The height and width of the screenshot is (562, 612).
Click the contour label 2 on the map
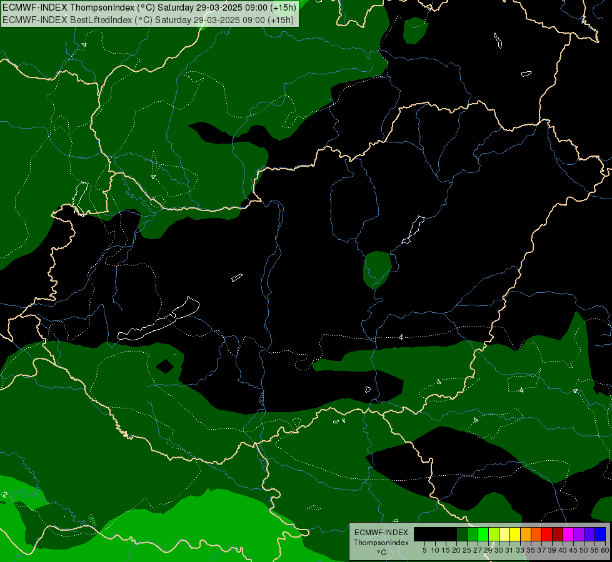[x=5, y=495]
